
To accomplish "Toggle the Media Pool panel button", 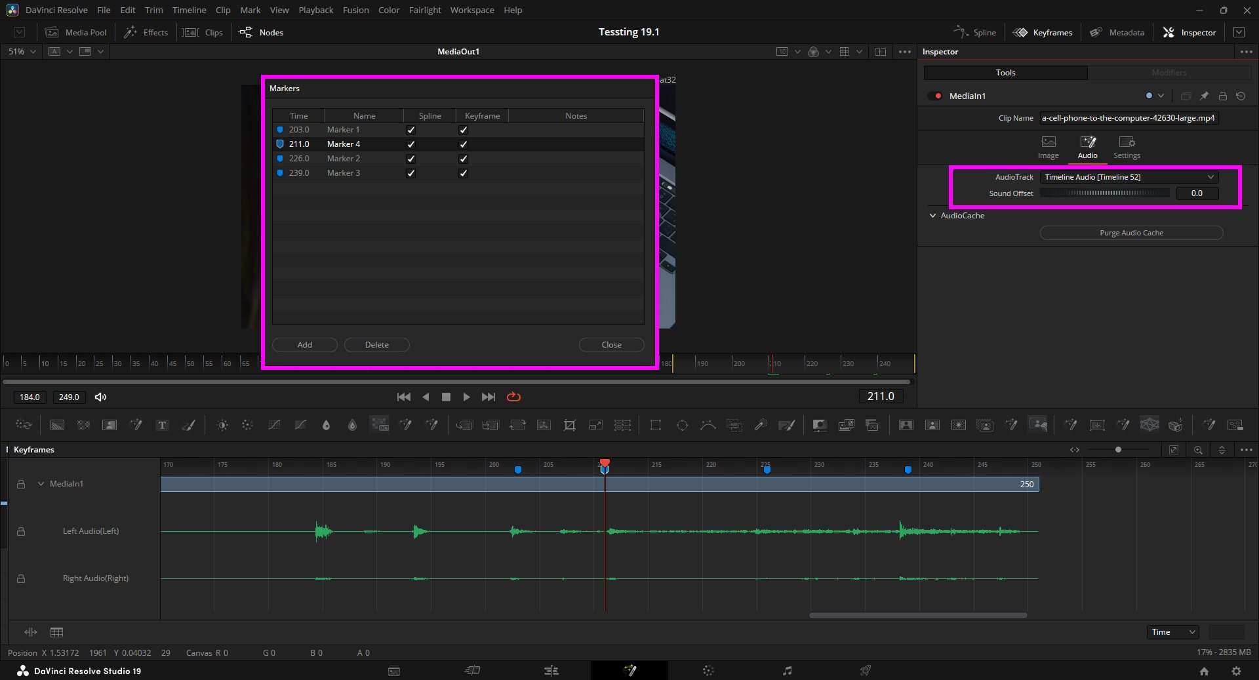I will click(x=76, y=32).
